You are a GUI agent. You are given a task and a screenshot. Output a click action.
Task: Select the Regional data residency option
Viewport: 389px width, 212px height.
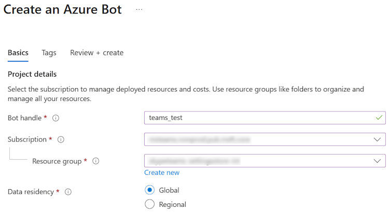point(150,204)
